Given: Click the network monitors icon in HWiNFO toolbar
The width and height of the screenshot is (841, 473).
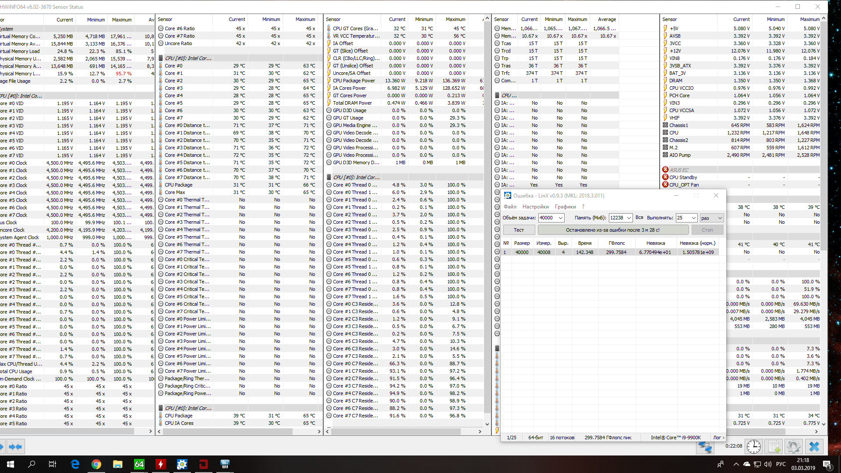Looking at the screenshot, I should click(x=705, y=447).
